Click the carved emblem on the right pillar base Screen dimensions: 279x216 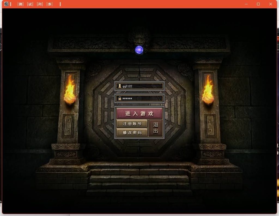coord(210,126)
